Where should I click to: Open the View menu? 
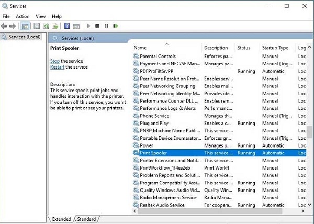pyautogui.click(x=40, y=16)
